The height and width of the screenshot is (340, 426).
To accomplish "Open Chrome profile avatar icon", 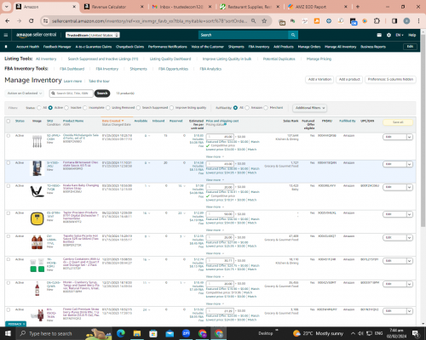I will click(x=406, y=20).
